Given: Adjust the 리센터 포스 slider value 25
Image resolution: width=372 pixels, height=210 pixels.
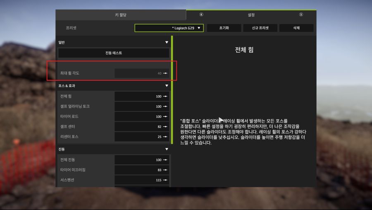Looking at the screenshot, I should (142, 137).
